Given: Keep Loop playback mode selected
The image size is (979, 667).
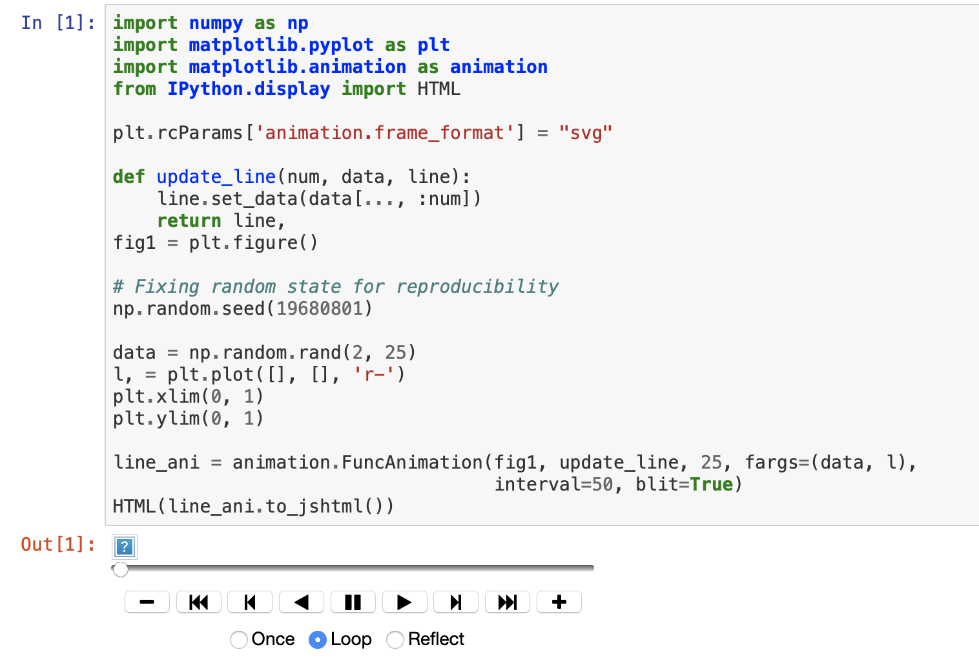Looking at the screenshot, I should [x=318, y=639].
